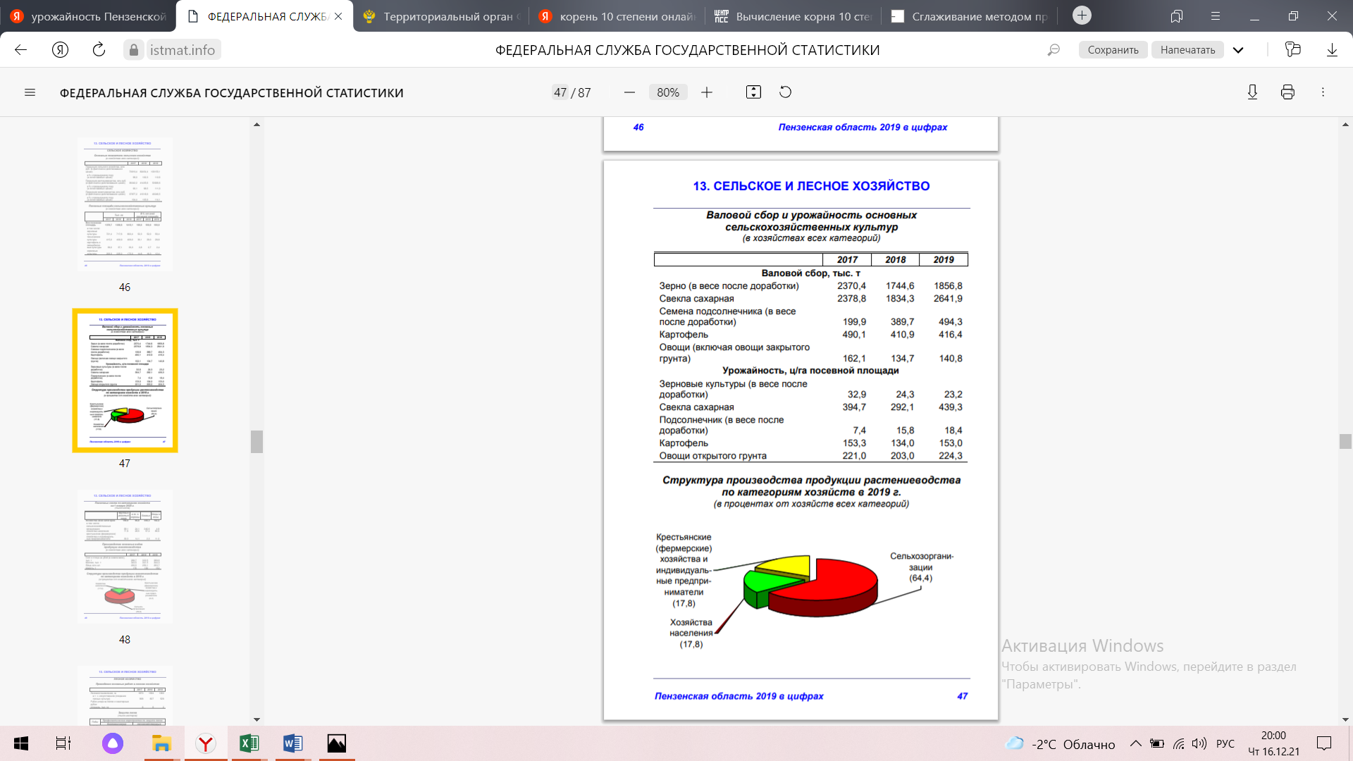Open the weather widget showing -2°C
The height and width of the screenshot is (761, 1353).
pyautogui.click(x=1060, y=744)
